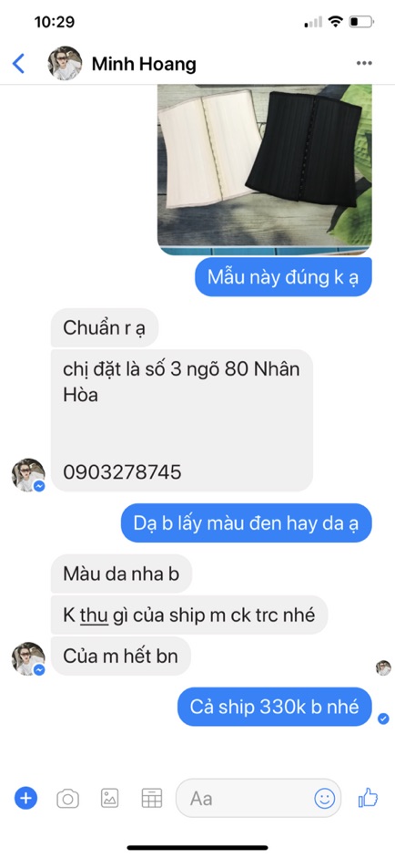
Task: Open Minh Hoang's profile picture in header
Action: pyautogui.click(x=65, y=64)
